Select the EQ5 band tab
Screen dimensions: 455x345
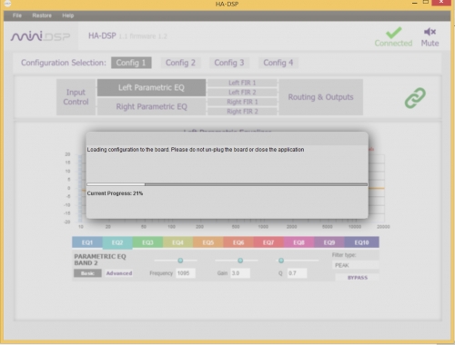[208, 242]
